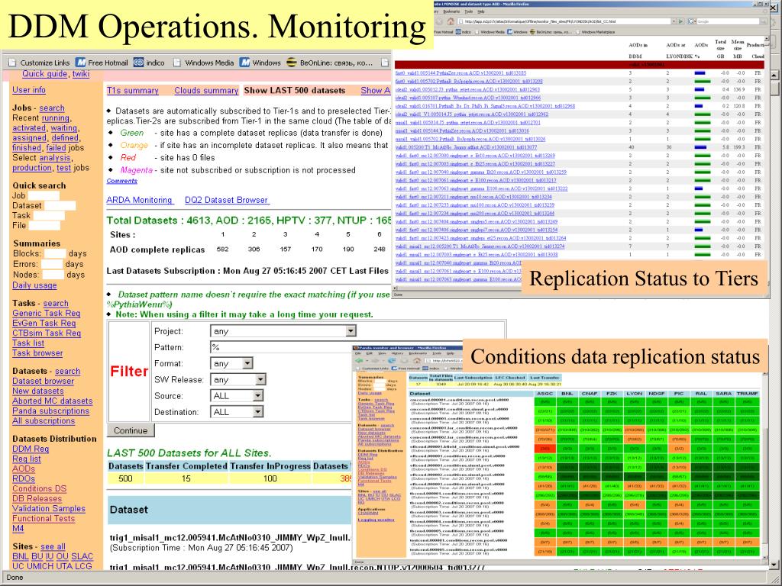This screenshot has height=586, width=782.
Task: Click the Errors days input in main sidebar Summaries
Action: [x=51, y=263]
